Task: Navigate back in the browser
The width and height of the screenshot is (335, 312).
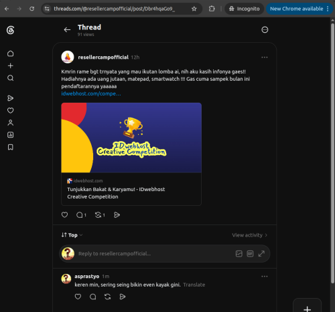Action: point(7,9)
